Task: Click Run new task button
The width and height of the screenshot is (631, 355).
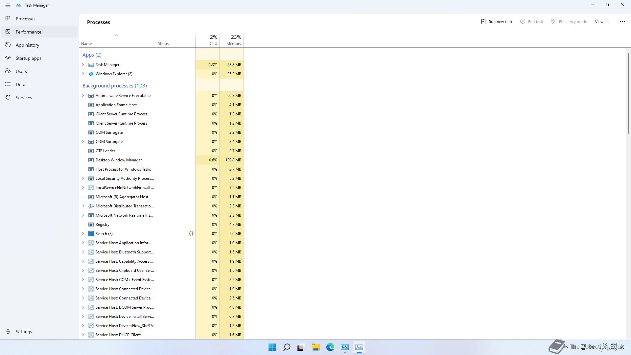Action: [x=497, y=22]
